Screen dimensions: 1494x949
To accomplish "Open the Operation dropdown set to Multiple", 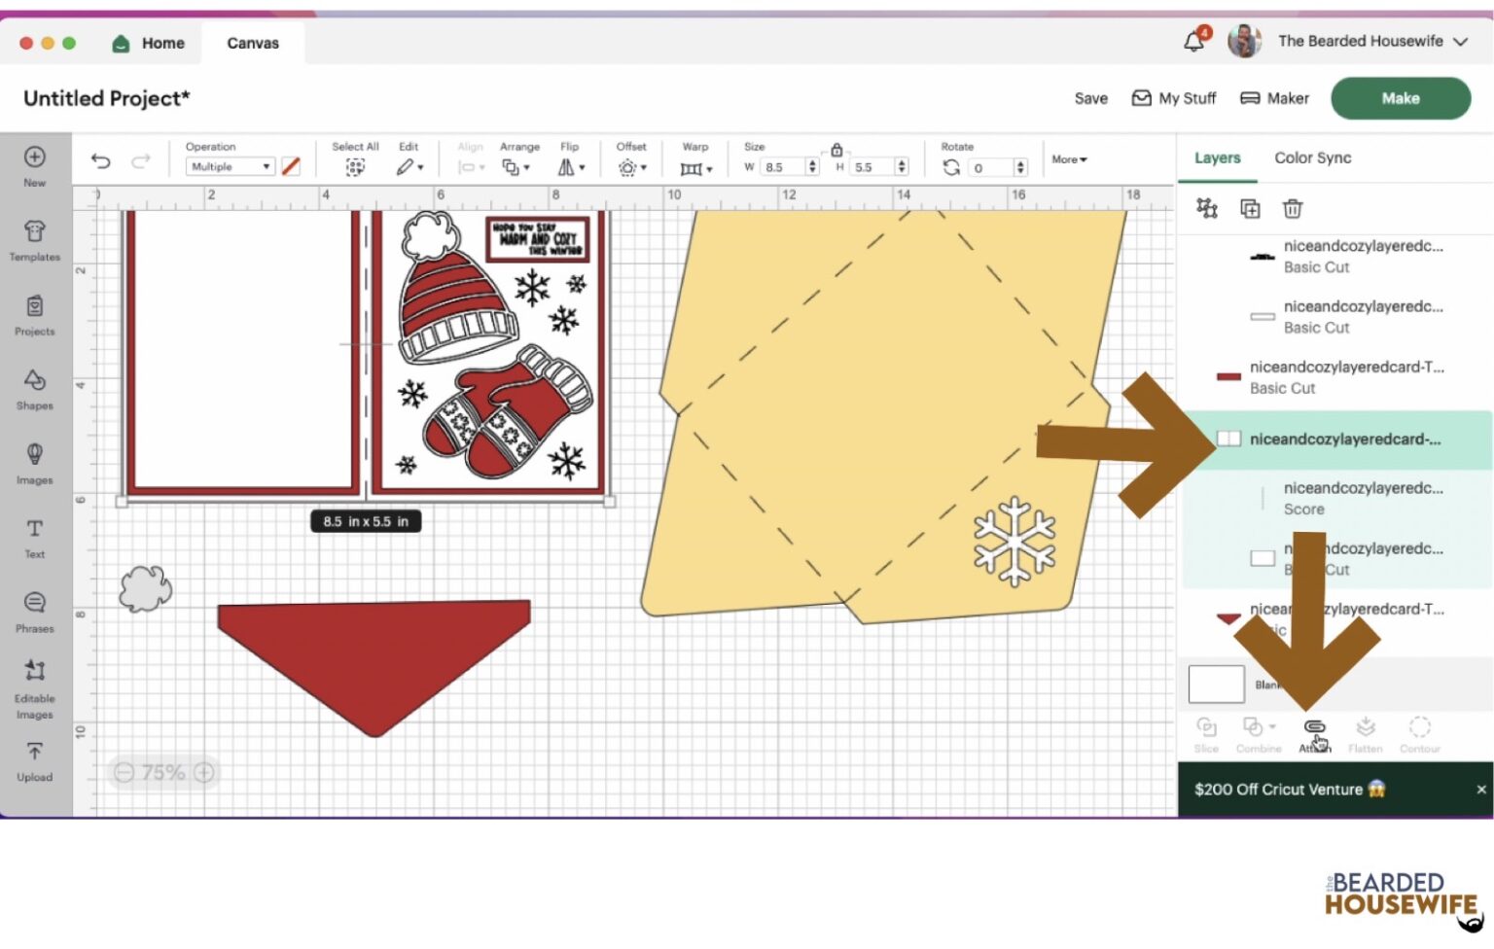I will tap(230, 167).
